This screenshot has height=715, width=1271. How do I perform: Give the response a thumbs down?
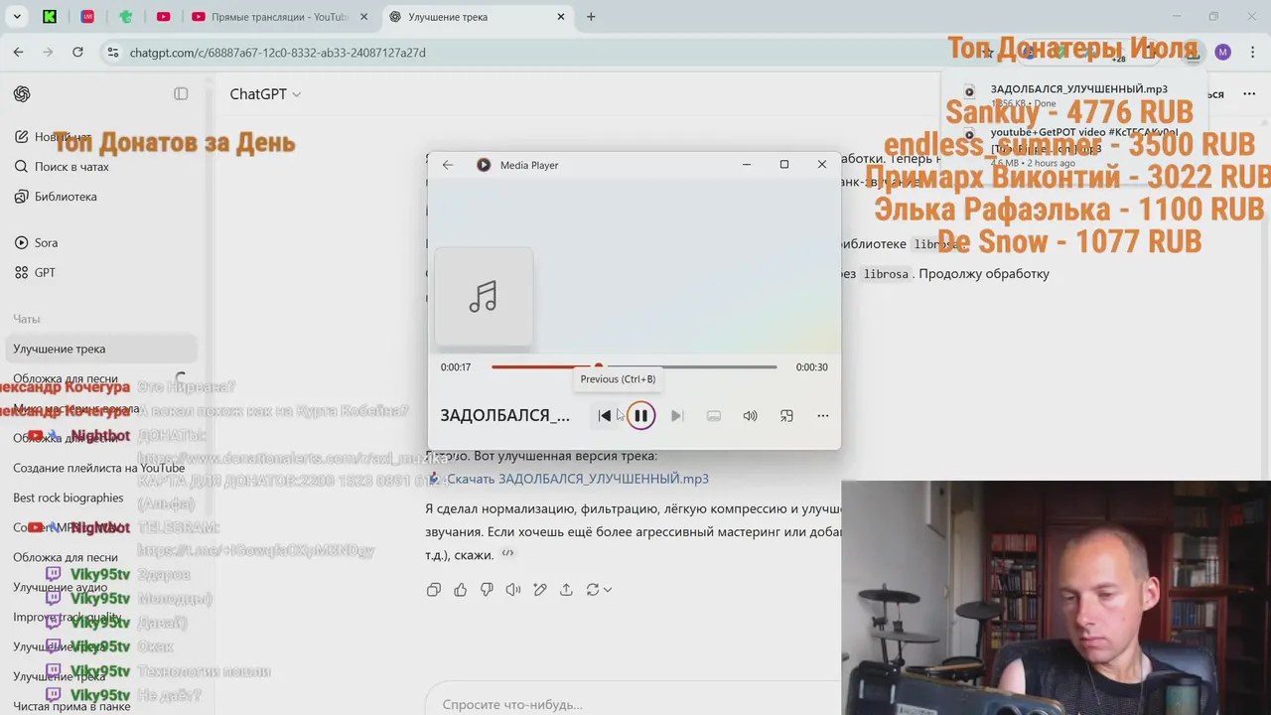coord(487,590)
